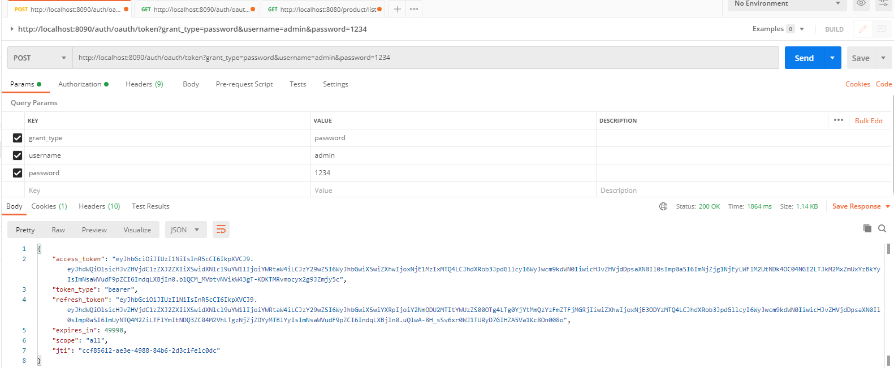Image resolution: width=894 pixels, height=368 pixels.
Task: Open tab options three-dots icon
Action: pyautogui.click(x=414, y=9)
